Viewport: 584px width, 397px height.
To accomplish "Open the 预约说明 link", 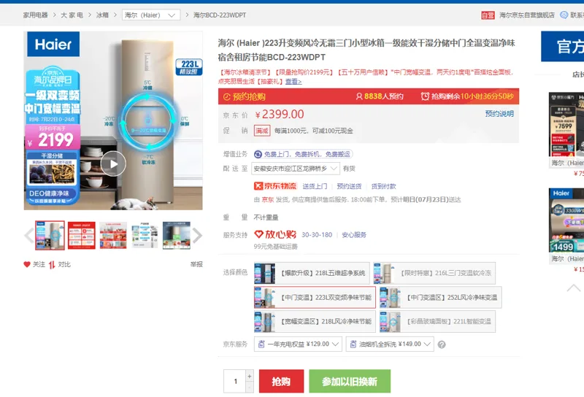I will tap(499, 114).
